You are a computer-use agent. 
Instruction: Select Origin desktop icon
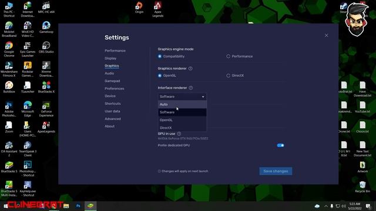click(x=139, y=8)
